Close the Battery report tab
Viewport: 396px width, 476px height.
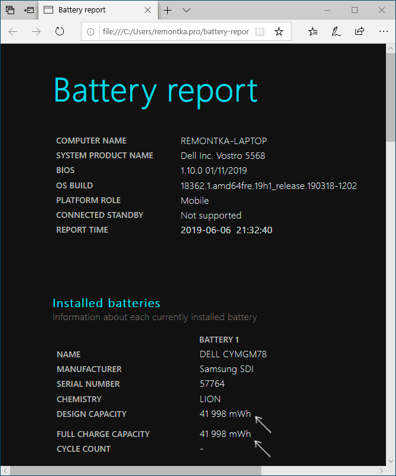148,10
